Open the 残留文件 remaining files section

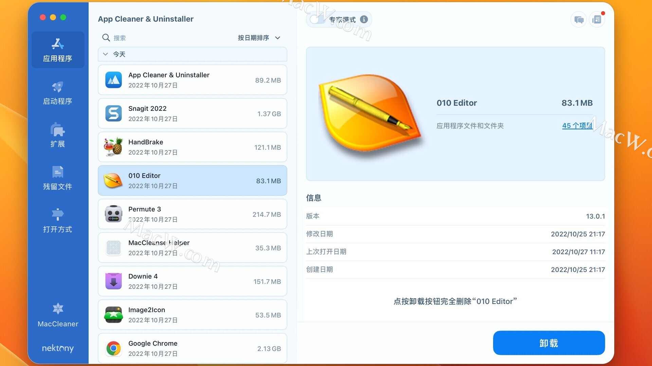pos(58,178)
